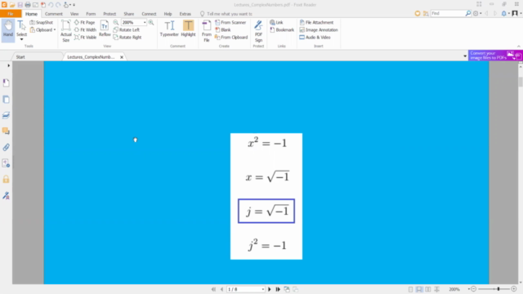Click the Find magnifier search icon
This screenshot has height=294, width=523.
[x=468, y=13]
